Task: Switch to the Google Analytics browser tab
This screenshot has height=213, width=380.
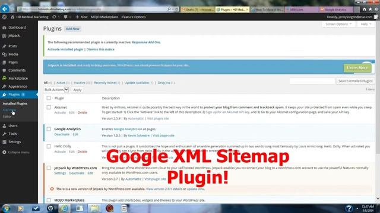Action: click(x=336, y=9)
